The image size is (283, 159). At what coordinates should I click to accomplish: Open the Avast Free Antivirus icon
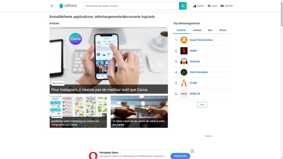coord(184,40)
